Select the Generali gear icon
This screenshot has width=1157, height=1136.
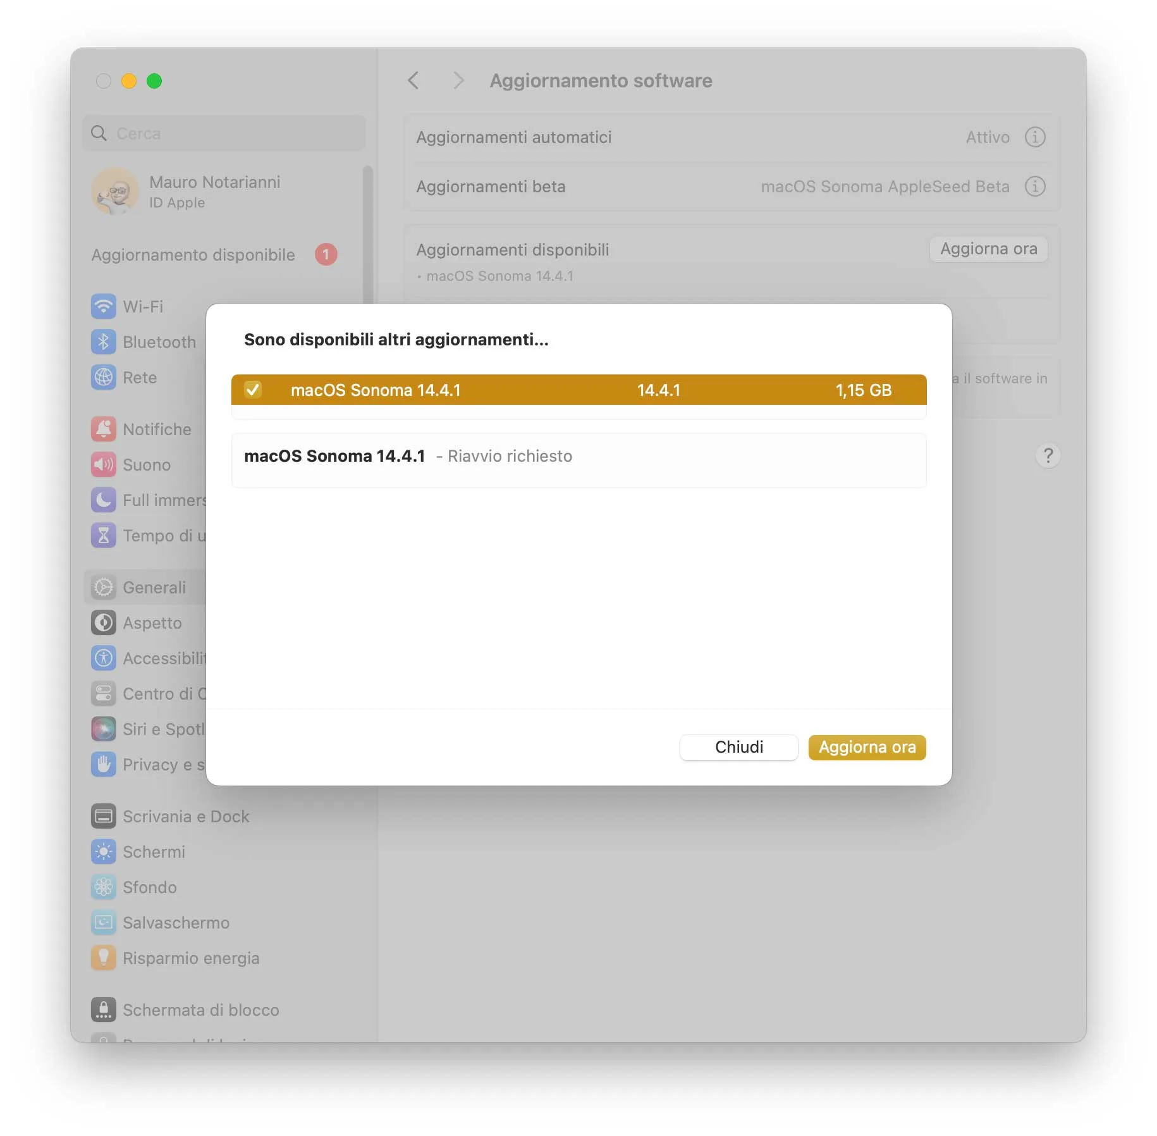[x=103, y=588]
